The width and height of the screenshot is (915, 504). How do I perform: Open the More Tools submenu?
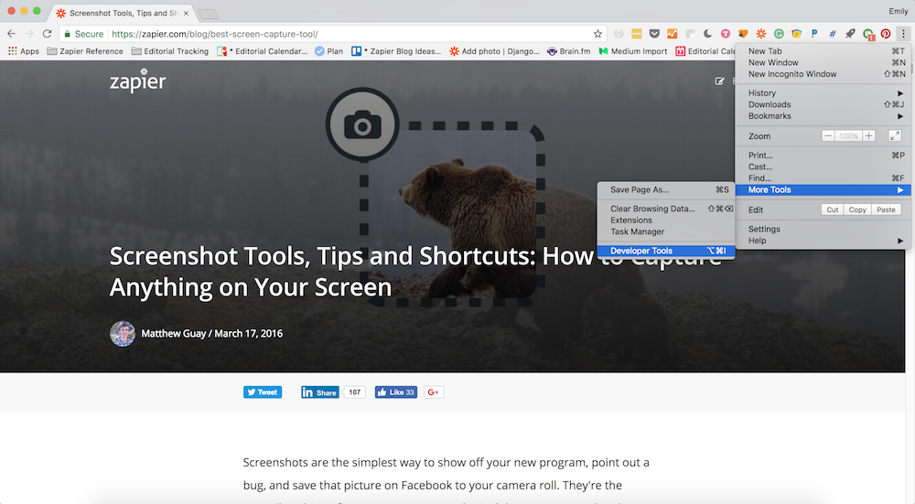(823, 189)
